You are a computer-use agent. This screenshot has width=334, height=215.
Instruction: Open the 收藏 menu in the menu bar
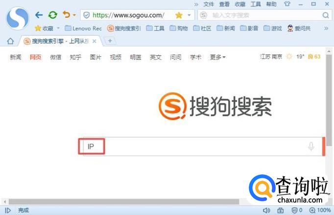coord(240,4)
